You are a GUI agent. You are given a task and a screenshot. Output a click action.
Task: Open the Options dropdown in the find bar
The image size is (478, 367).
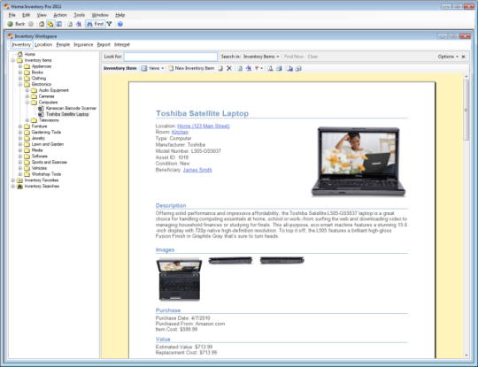(x=448, y=57)
